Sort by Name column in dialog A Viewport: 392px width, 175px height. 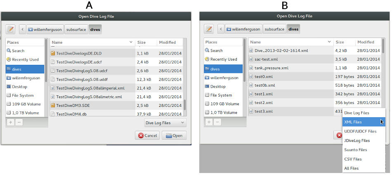tap(92, 43)
